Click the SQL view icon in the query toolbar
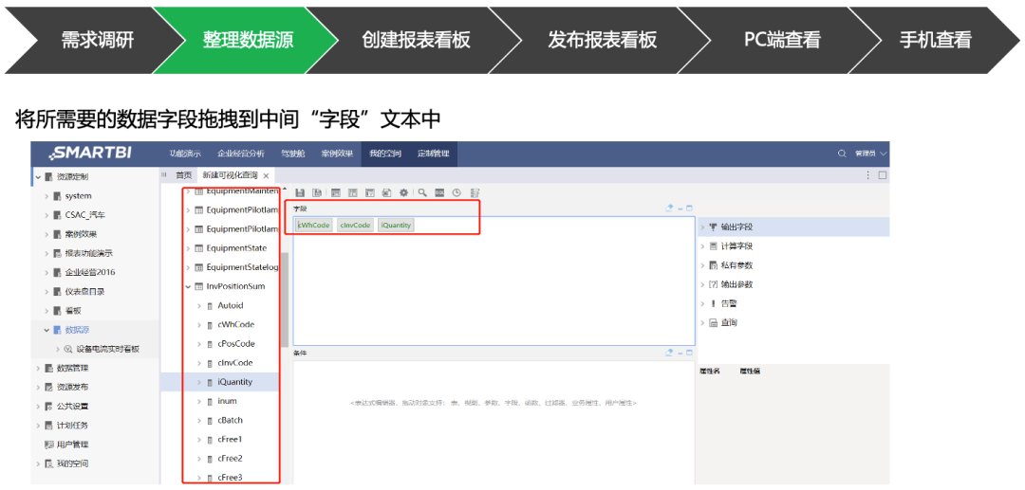1025x490 pixels. pyautogui.click(x=440, y=192)
